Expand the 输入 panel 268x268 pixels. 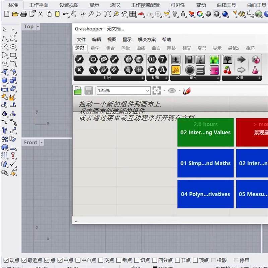[x=218, y=78]
